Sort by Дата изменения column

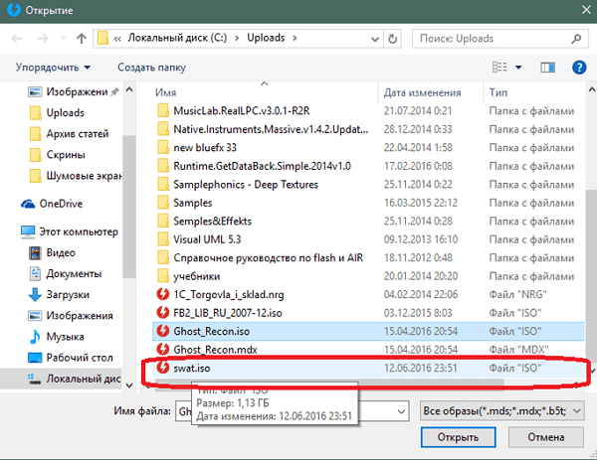point(422,92)
